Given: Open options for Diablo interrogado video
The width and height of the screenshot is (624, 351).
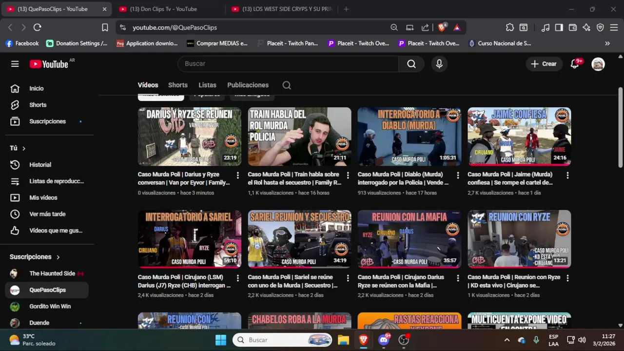Looking at the screenshot, I should click(x=458, y=175).
